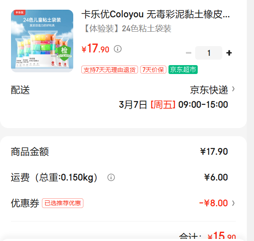Viewport: 254px width, 241px height.
Task: Open the clay product thumbnail image
Action: tap(42, 41)
